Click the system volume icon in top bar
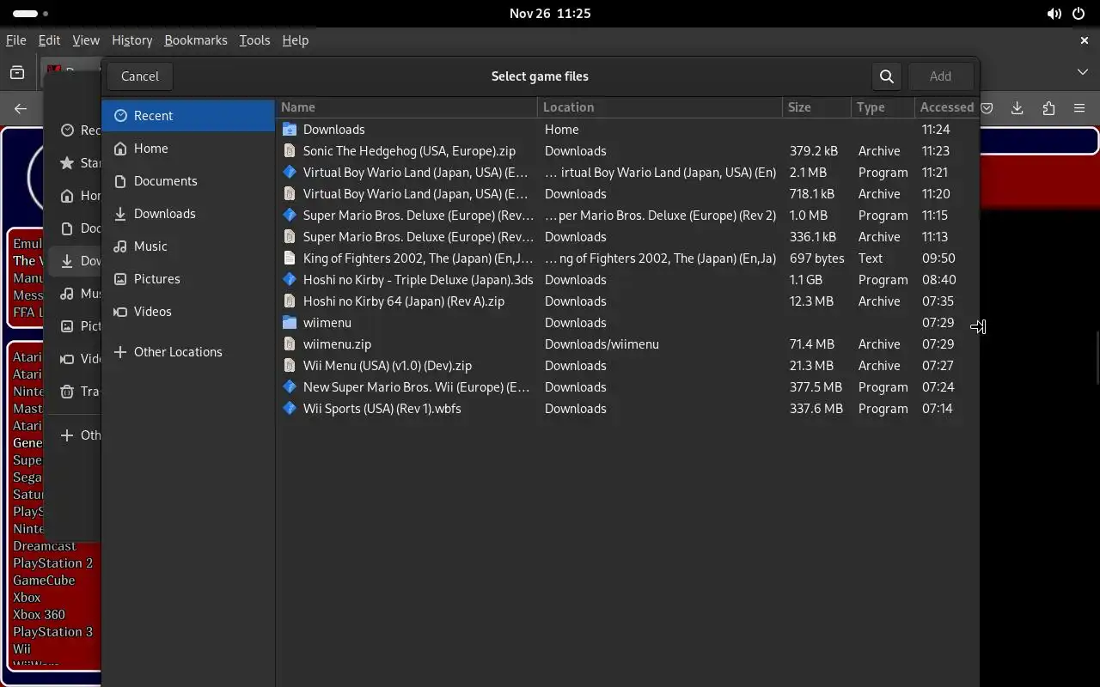Screen dimensions: 1100x687 pyautogui.click(x=1054, y=14)
